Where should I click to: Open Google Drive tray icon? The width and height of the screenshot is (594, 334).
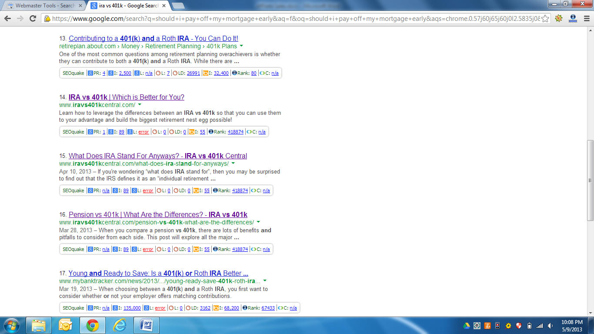[466, 326]
